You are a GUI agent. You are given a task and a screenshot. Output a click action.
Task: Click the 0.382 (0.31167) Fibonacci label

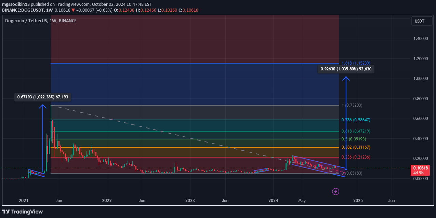356,147
